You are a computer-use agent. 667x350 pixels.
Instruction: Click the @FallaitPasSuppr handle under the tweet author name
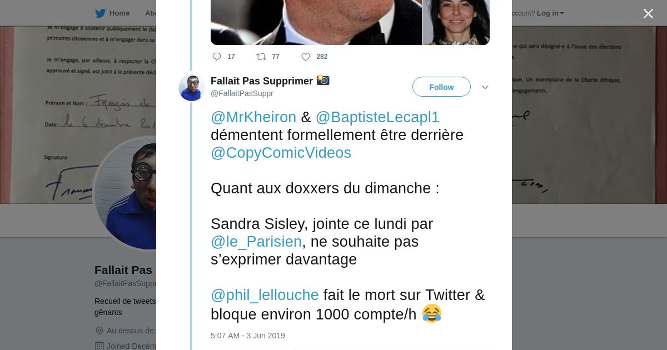point(242,93)
